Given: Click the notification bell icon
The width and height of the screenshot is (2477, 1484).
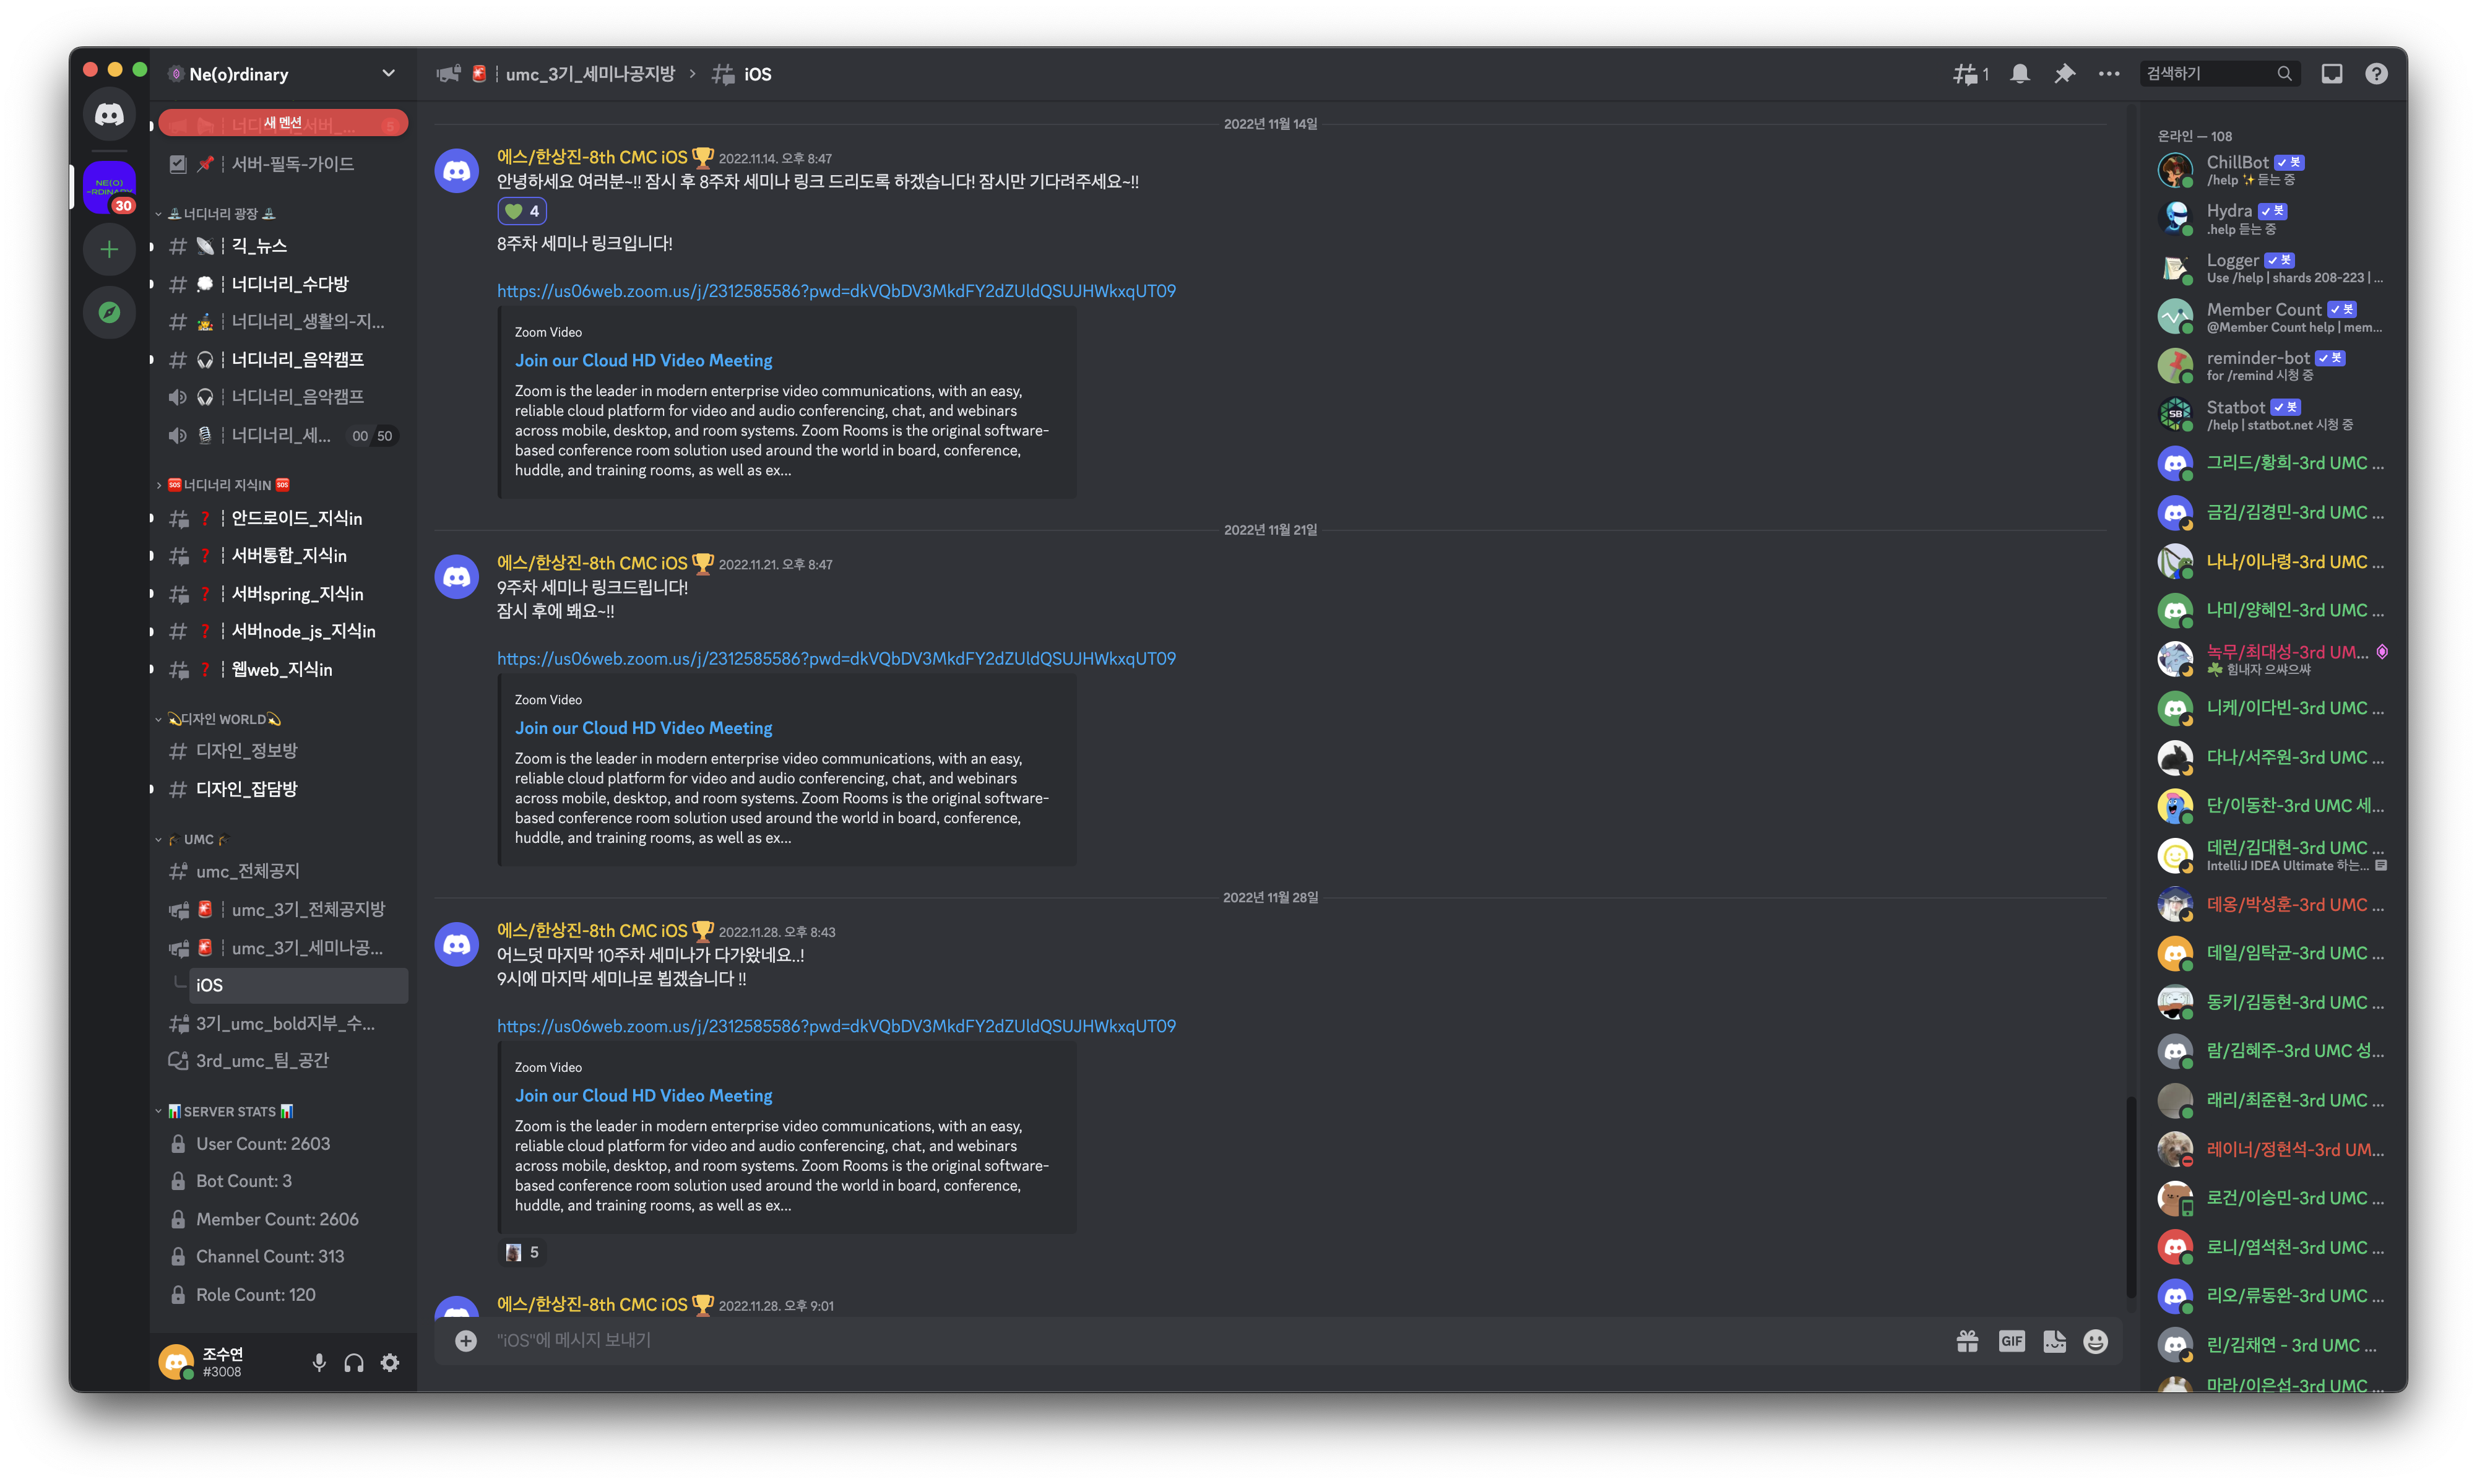Looking at the screenshot, I should pyautogui.click(x=2020, y=74).
